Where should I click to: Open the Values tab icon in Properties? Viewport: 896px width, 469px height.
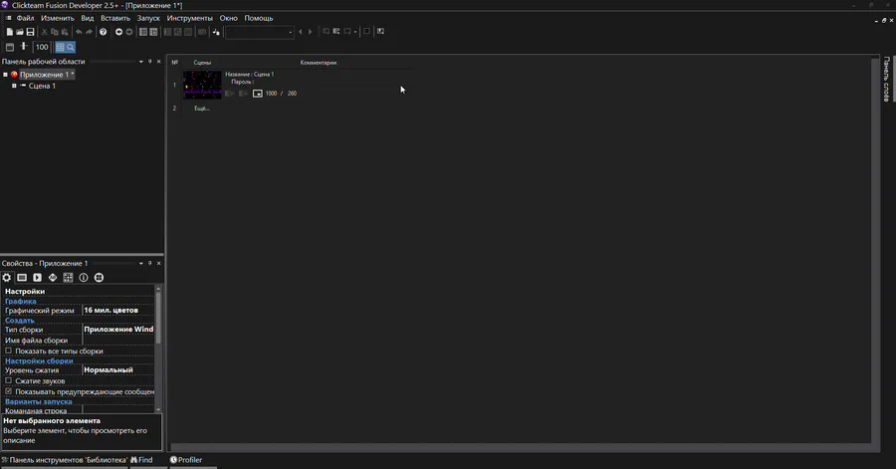53,278
